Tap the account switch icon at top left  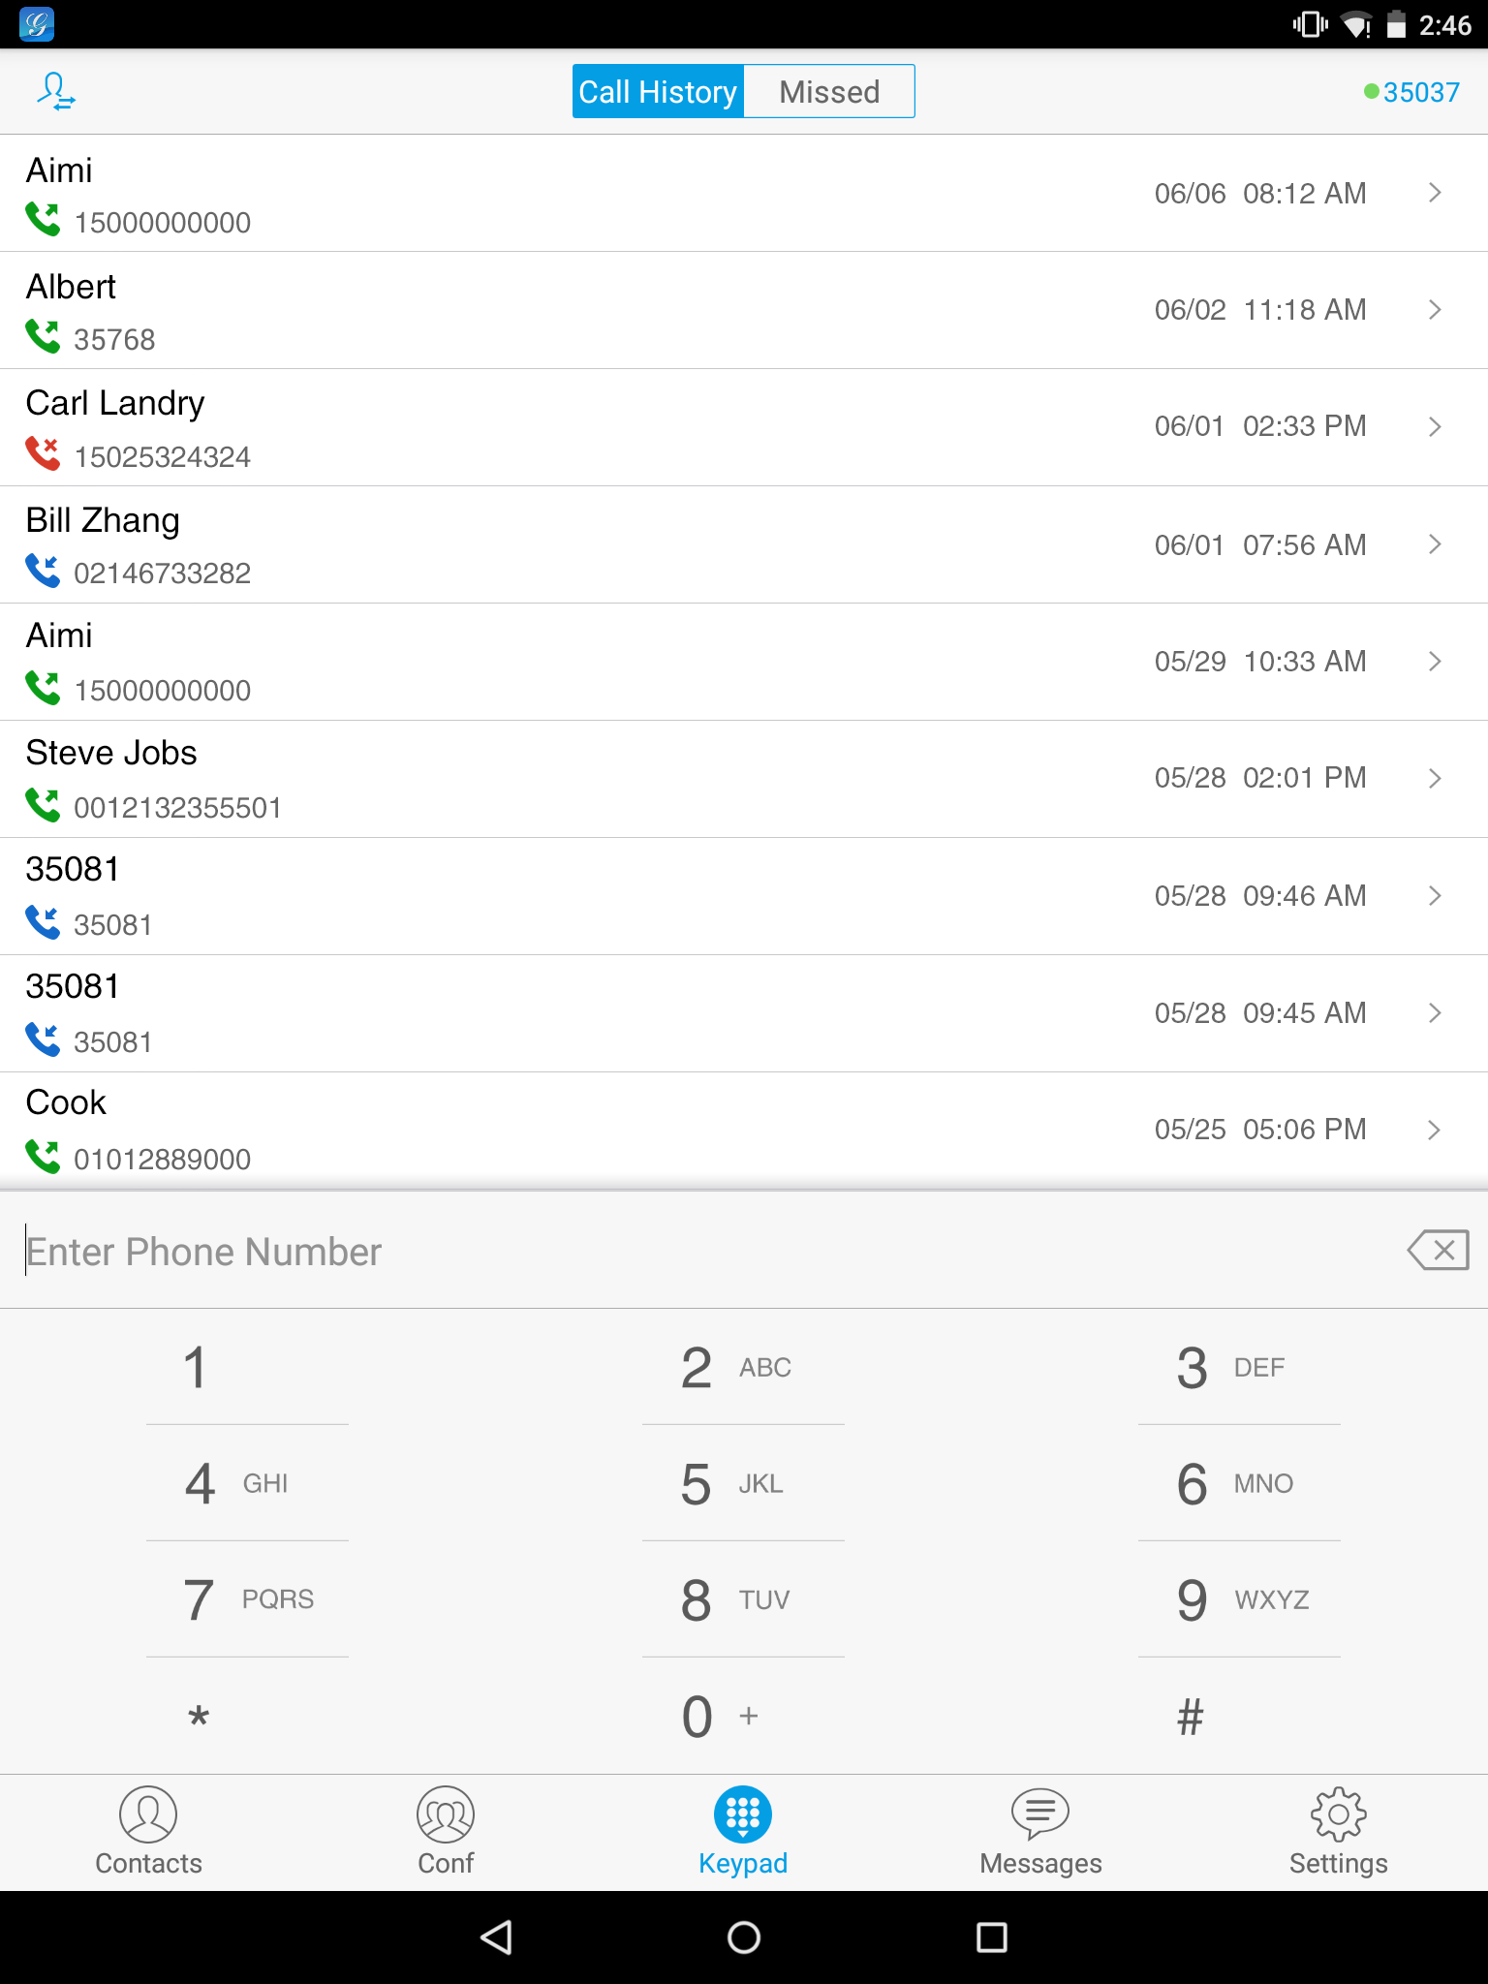pos(56,92)
